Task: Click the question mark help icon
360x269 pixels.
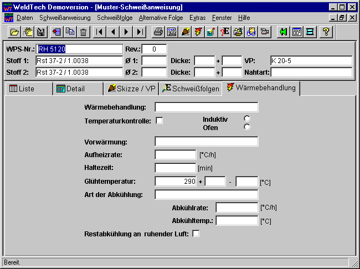Action: pos(326,32)
